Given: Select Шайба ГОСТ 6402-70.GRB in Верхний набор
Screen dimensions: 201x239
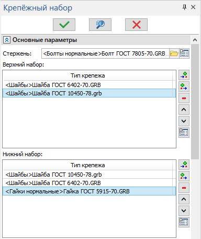Looking at the screenshot, I should [x=89, y=85].
